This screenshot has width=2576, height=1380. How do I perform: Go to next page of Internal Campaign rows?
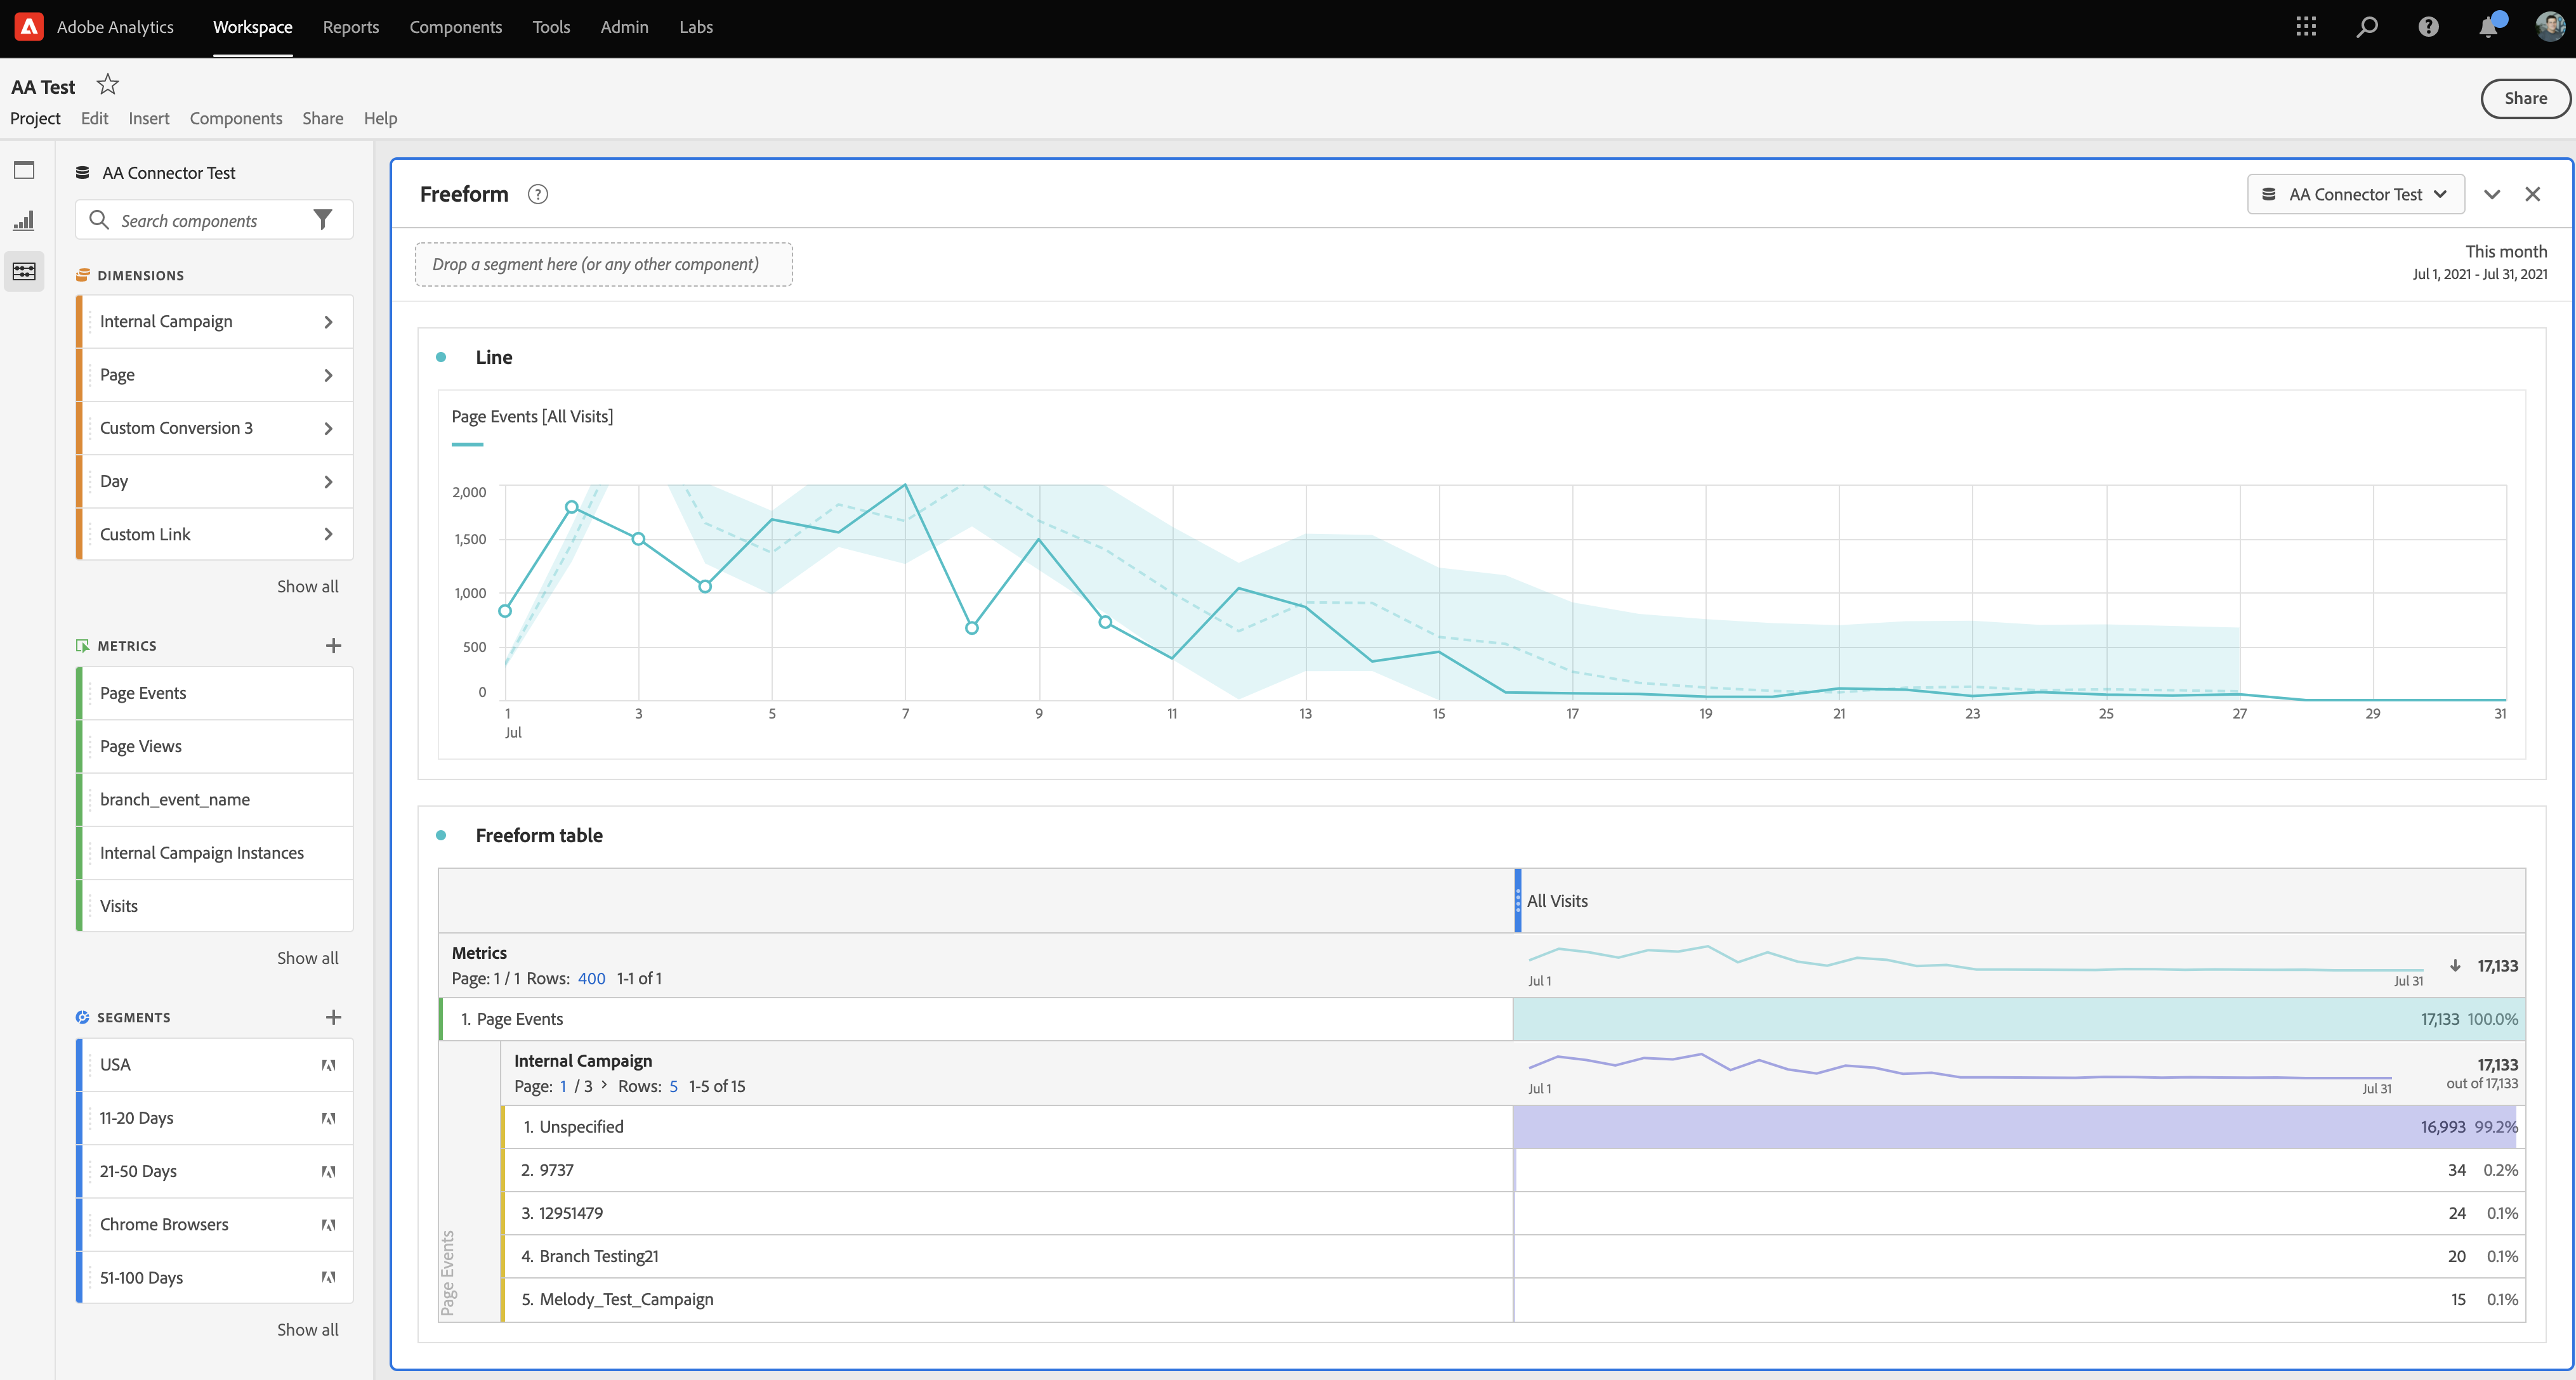click(604, 1084)
